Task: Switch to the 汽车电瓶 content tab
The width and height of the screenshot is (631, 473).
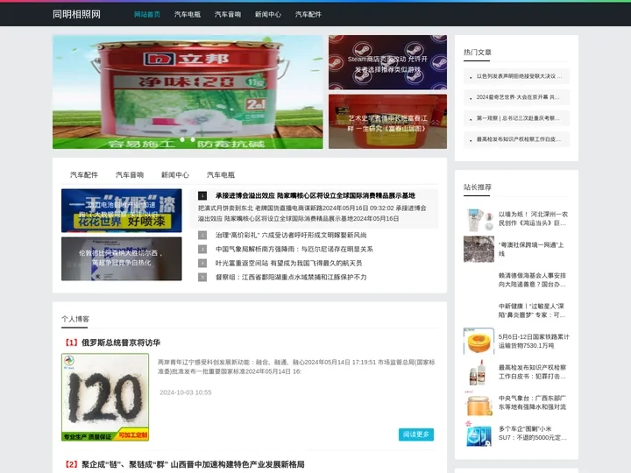Action: coord(221,175)
